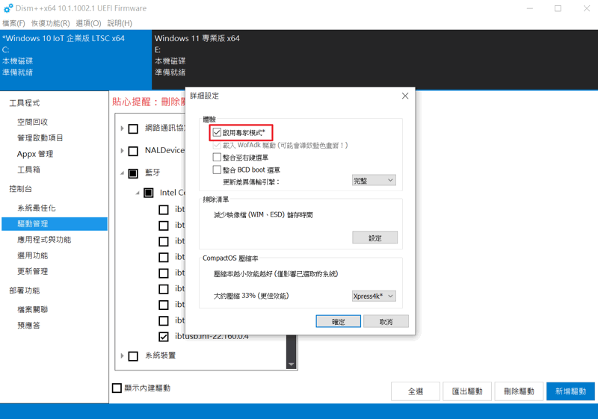The height and width of the screenshot is (419, 598).
Task: Open 應用程式與功能 in sidebar
Action: pos(44,240)
